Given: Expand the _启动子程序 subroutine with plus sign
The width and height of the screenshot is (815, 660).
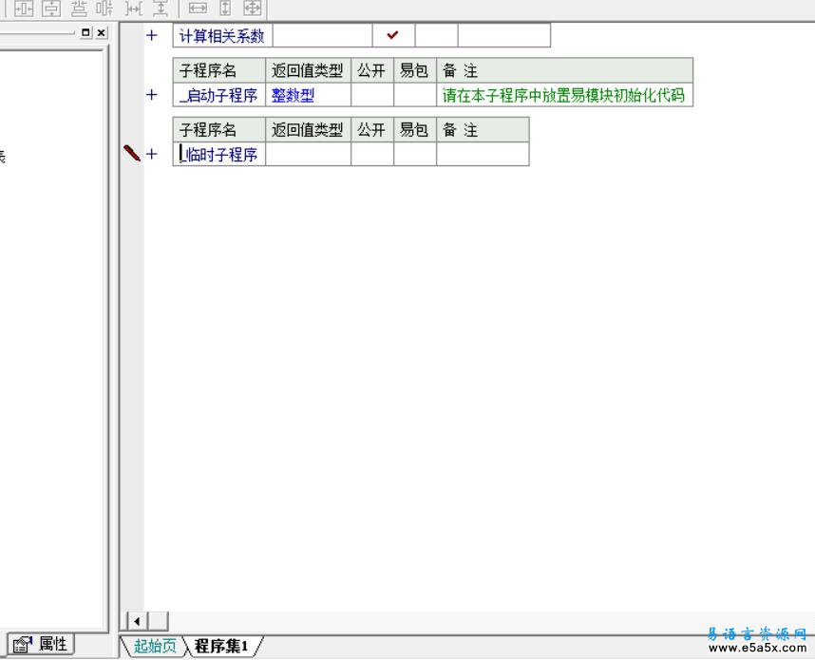Looking at the screenshot, I should click(x=151, y=95).
